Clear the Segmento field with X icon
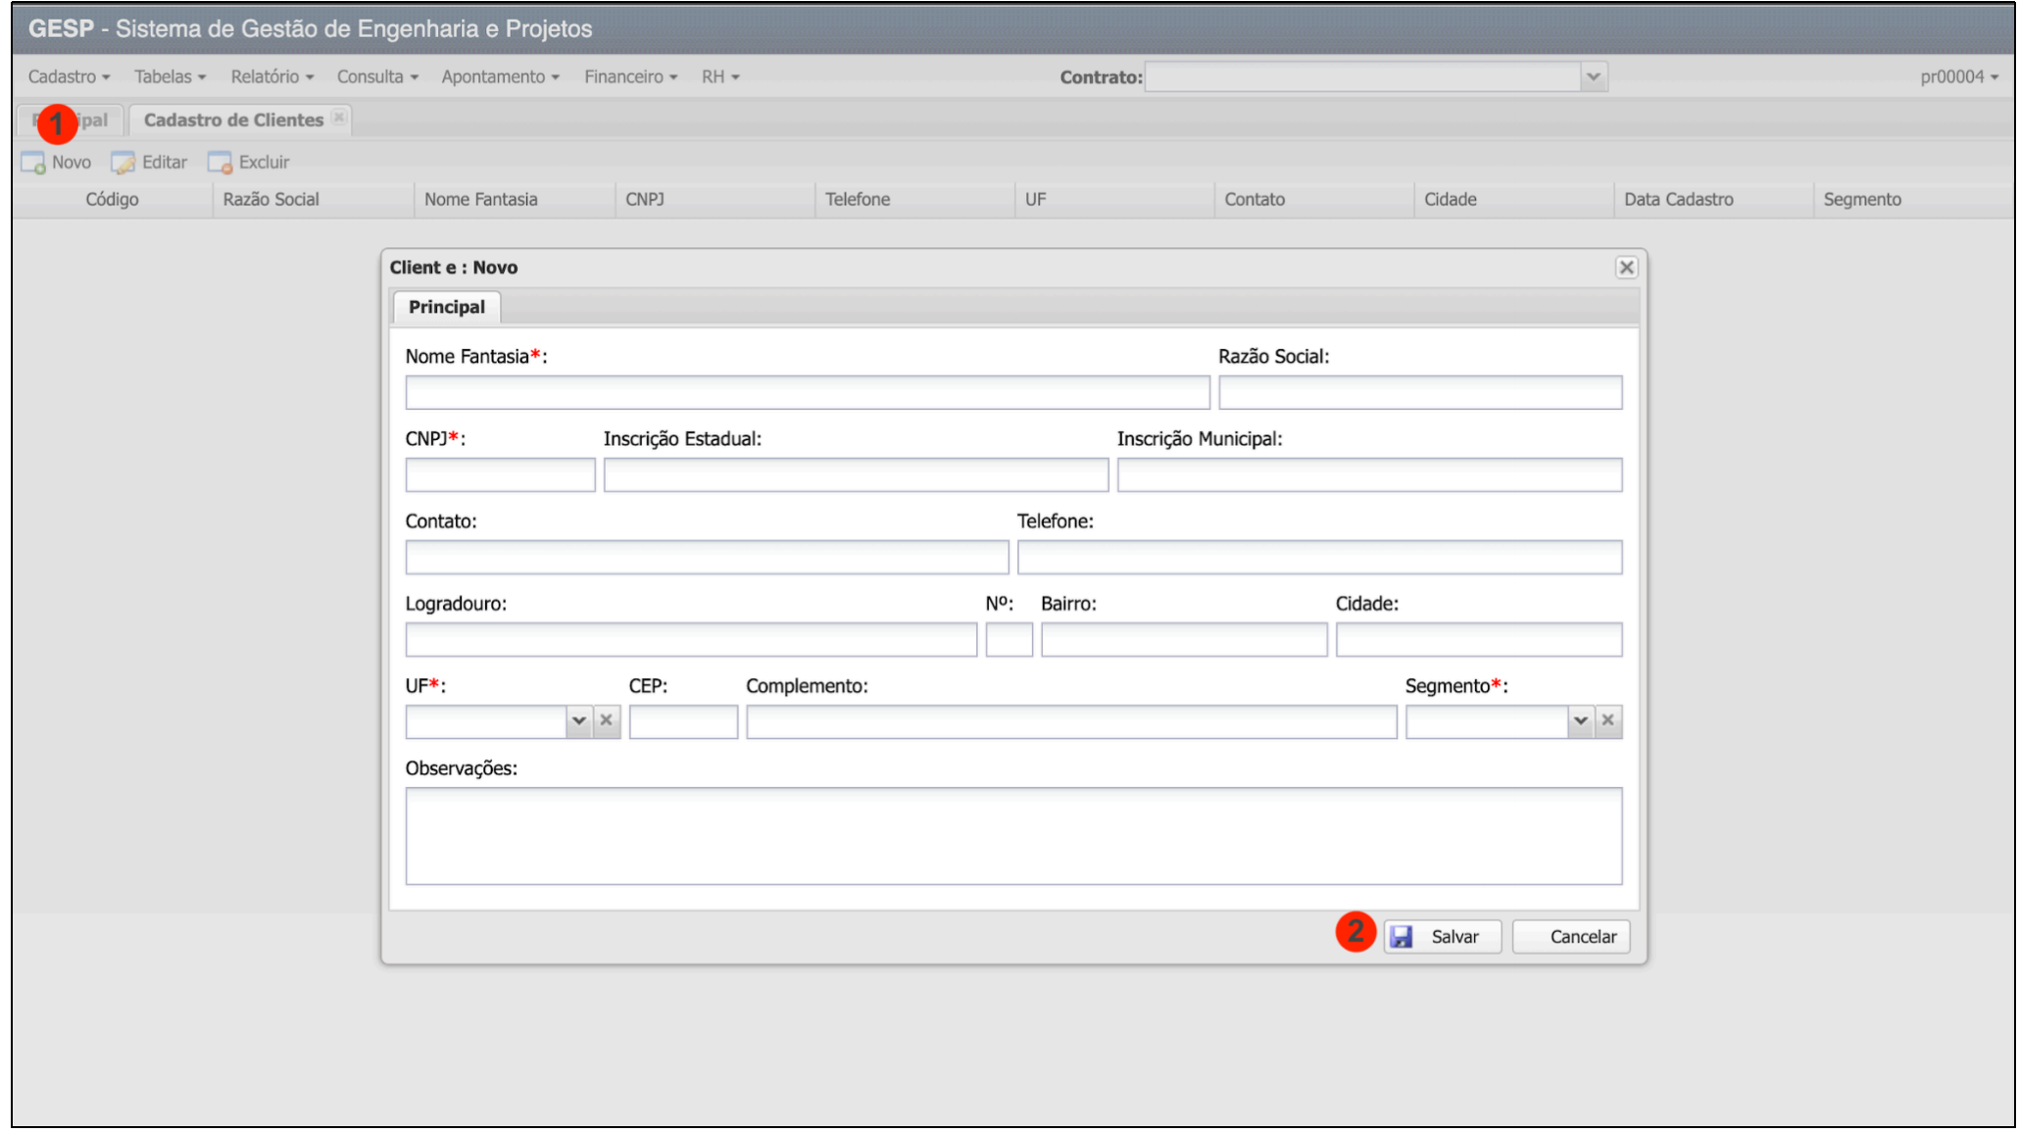Screen dimensions: 2019x1133 point(1608,720)
